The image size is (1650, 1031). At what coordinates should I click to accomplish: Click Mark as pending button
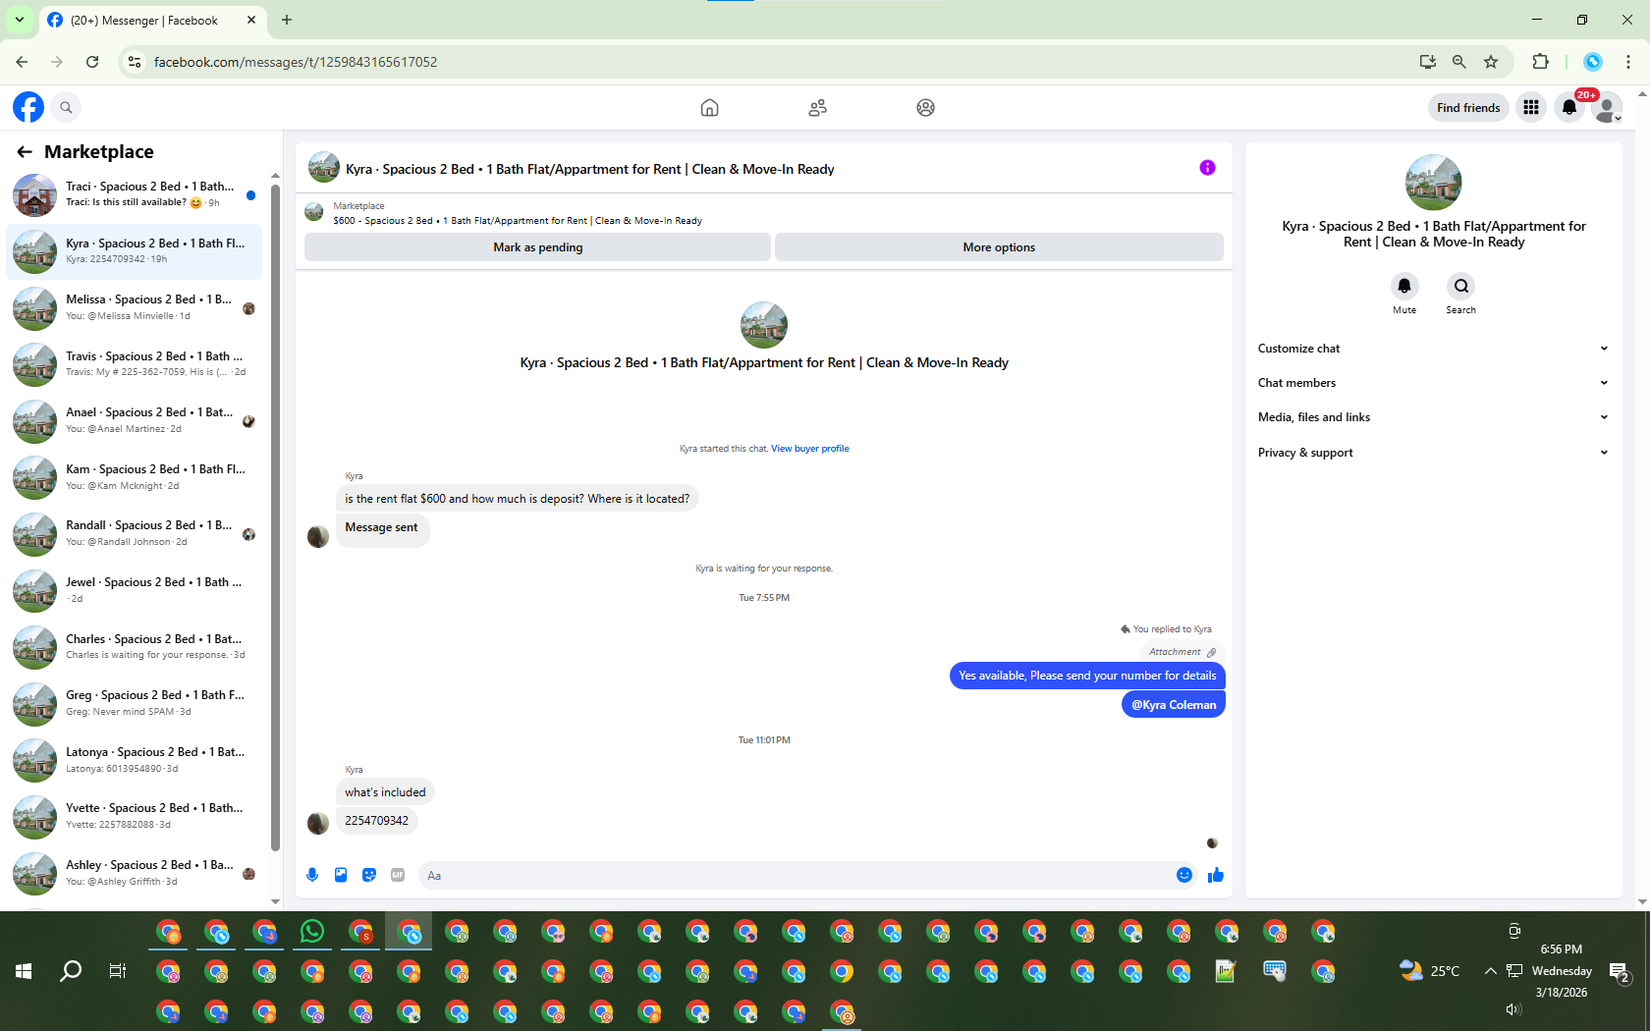[x=537, y=247]
